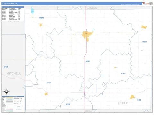The height and width of the screenshot is (115, 154).
Task: Click the 67445 ZIP label on the map
Action: (x=49, y=83)
